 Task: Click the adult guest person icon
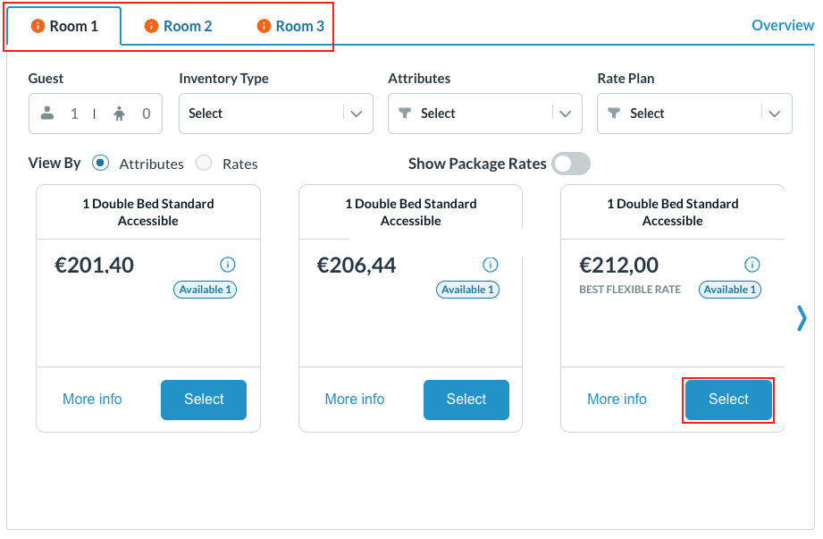(x=48, y=114)
